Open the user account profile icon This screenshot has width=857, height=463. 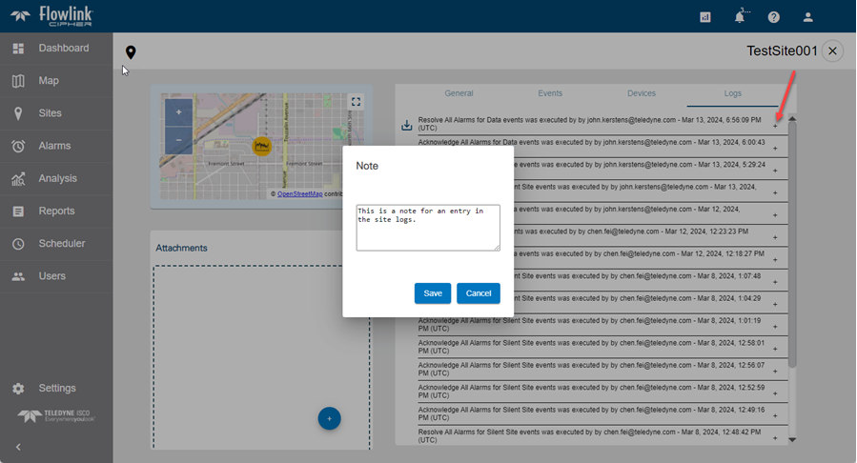[x=807, y=17]
